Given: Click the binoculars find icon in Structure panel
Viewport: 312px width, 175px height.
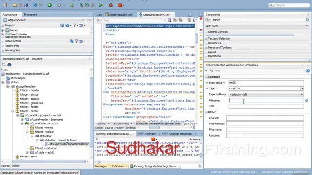Looking at the screenshot, I should (9, 65).
